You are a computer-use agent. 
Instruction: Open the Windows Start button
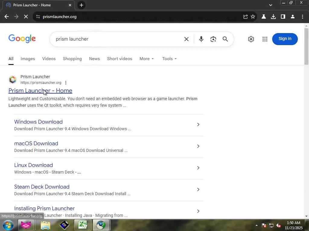pyautogui.click(x=8, y=225)
